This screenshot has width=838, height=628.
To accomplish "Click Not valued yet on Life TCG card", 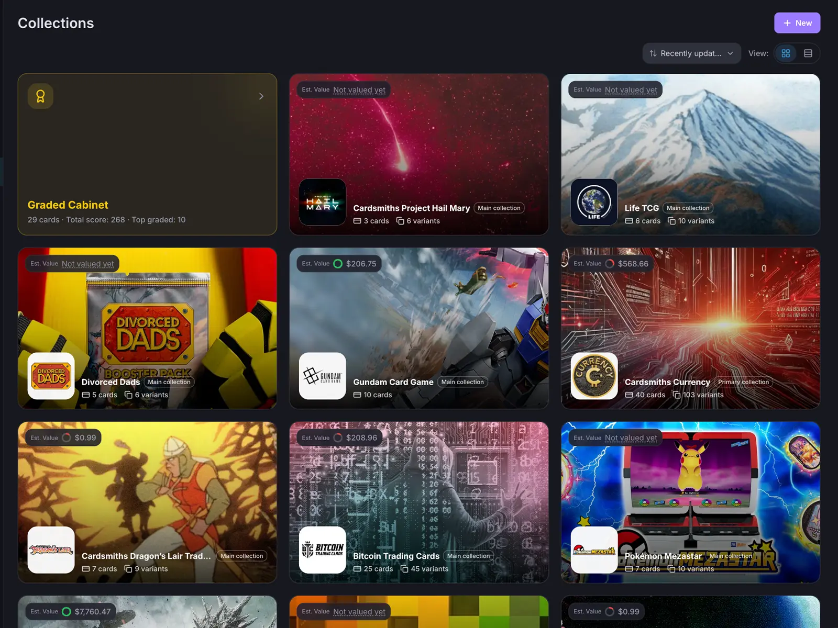I will (x=631, y=90).
